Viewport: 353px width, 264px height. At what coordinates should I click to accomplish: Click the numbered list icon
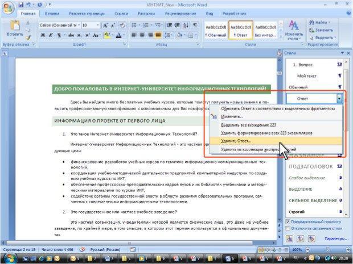[x=146, y=26]
